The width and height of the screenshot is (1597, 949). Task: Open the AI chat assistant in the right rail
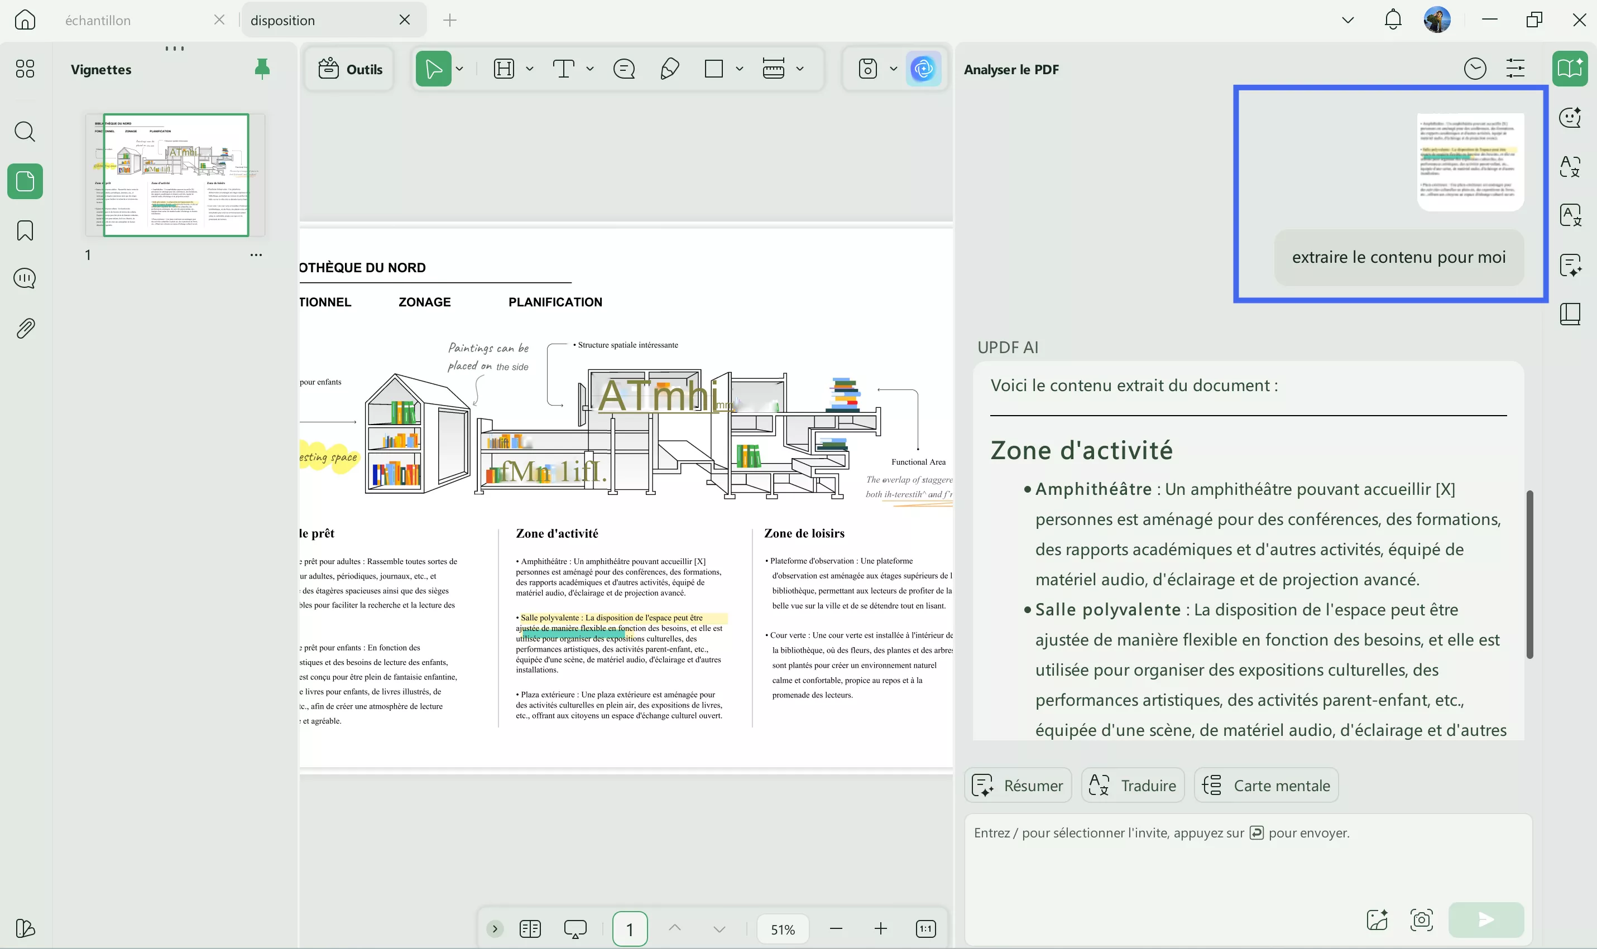click(x=1571, y=117)
